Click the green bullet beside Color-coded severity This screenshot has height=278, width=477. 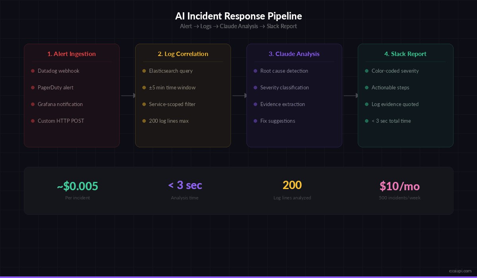tap(367, 71)
